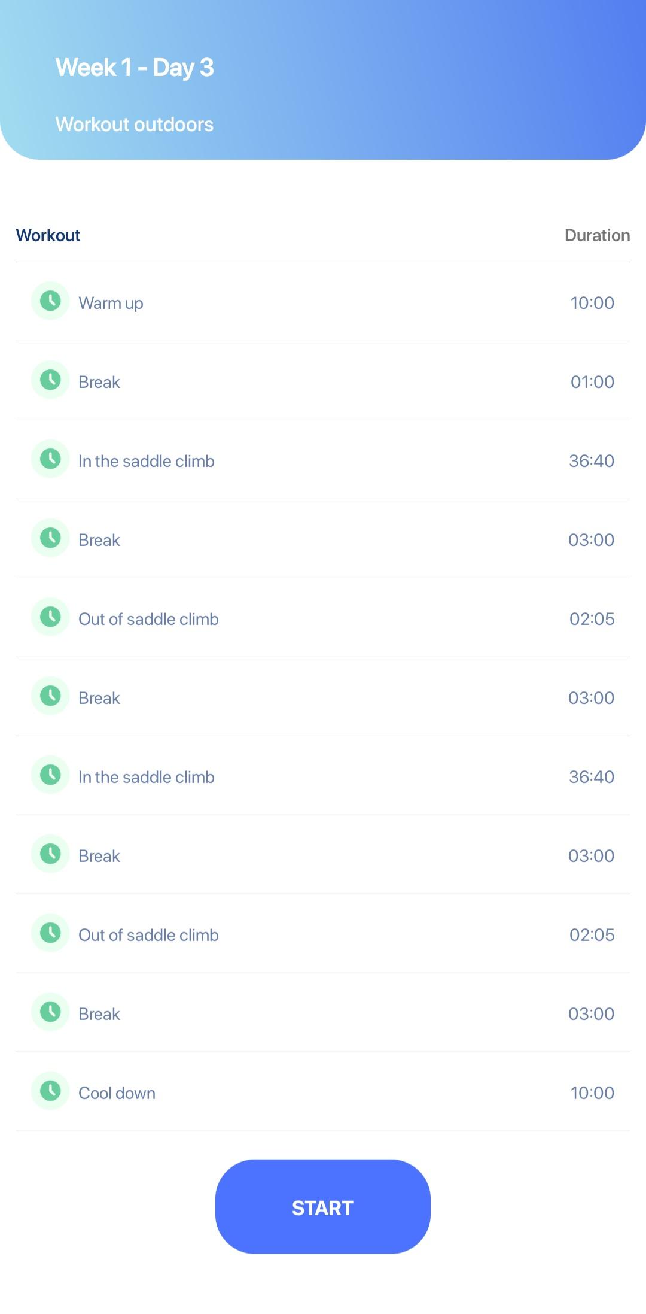The width and height of the screenshot is (646, 1314).
Task: Tap the Week 1 - Day 3 title
Action: pos(135,68)
